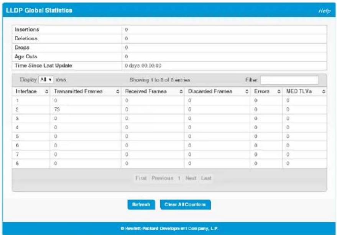The width and height of the screenshot is (337, 235).
Task: Open the Help link in header
Action: click(x=324, y=11)
